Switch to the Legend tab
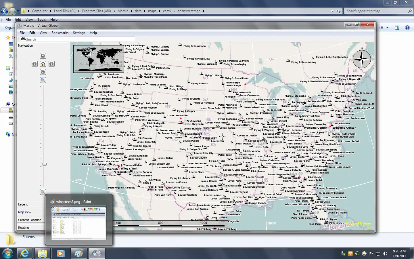The image size is (414, 259). (x=31, y=204)
